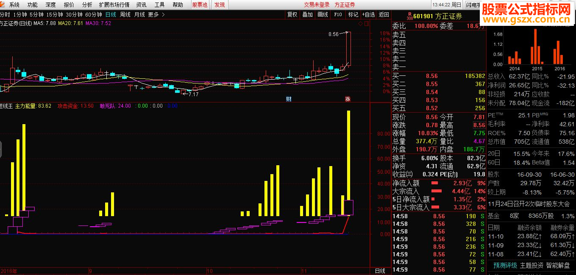This screenshot has height=275, width=576.
Task: Click the 10 month marker on the time axis
Action: point(209,270)
